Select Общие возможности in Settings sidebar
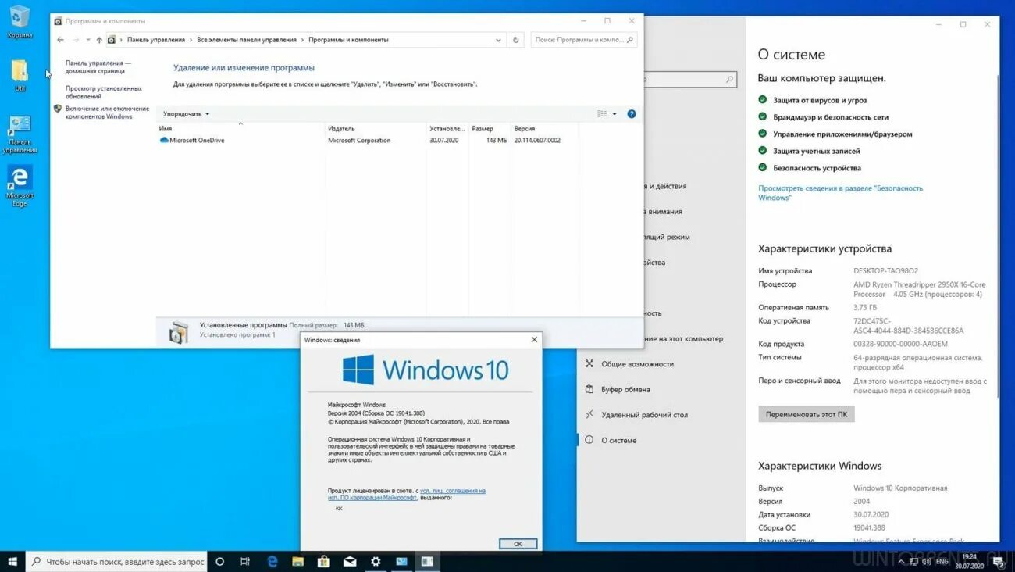This screenshot has width=1015, height=572. point(637,364)
